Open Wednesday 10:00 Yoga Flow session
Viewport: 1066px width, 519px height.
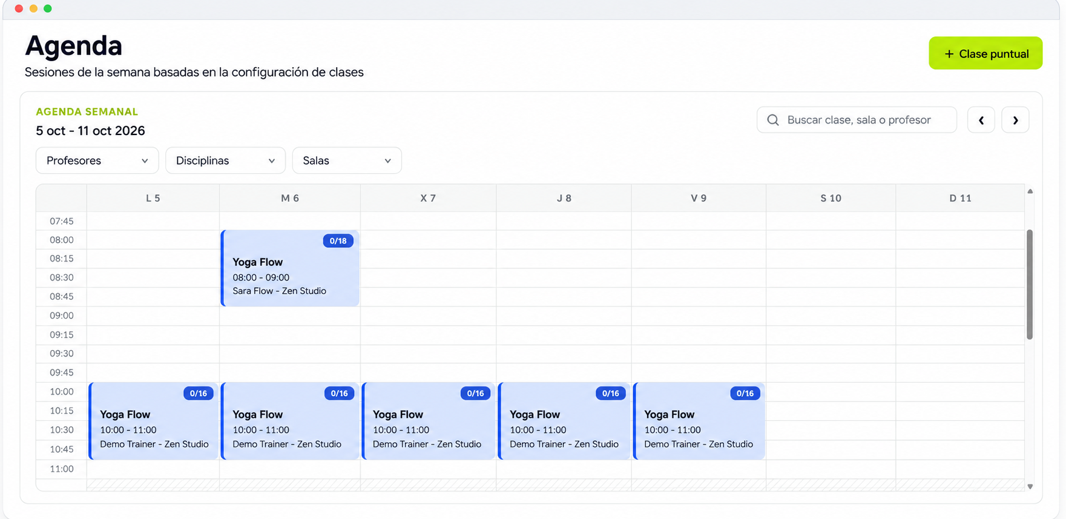(x=429, y=421)
